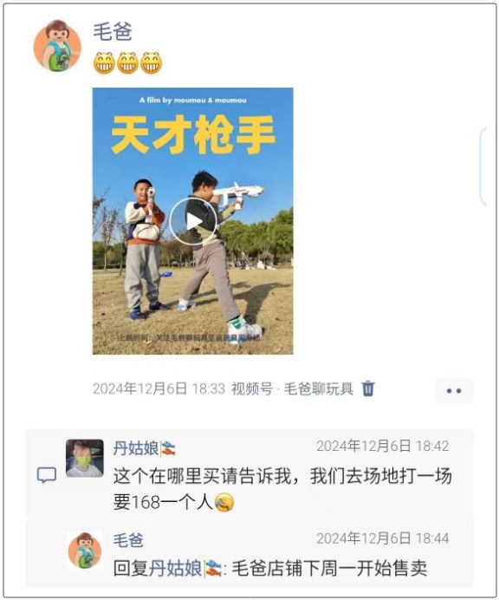Open 毛爸's profile avatar at top
The image size is (499, 600).
[x=57, y=46]
